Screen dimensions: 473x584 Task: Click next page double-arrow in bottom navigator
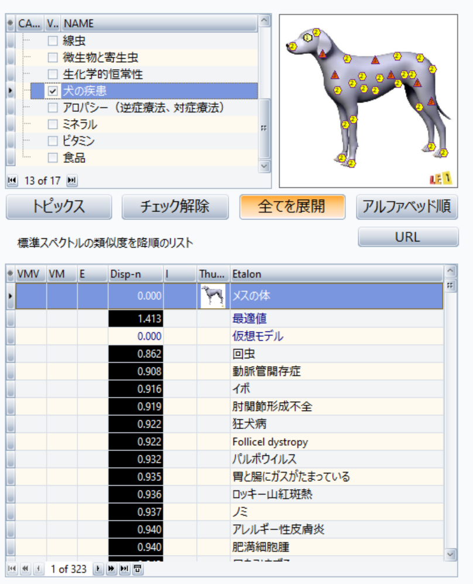tap(111, 569)
